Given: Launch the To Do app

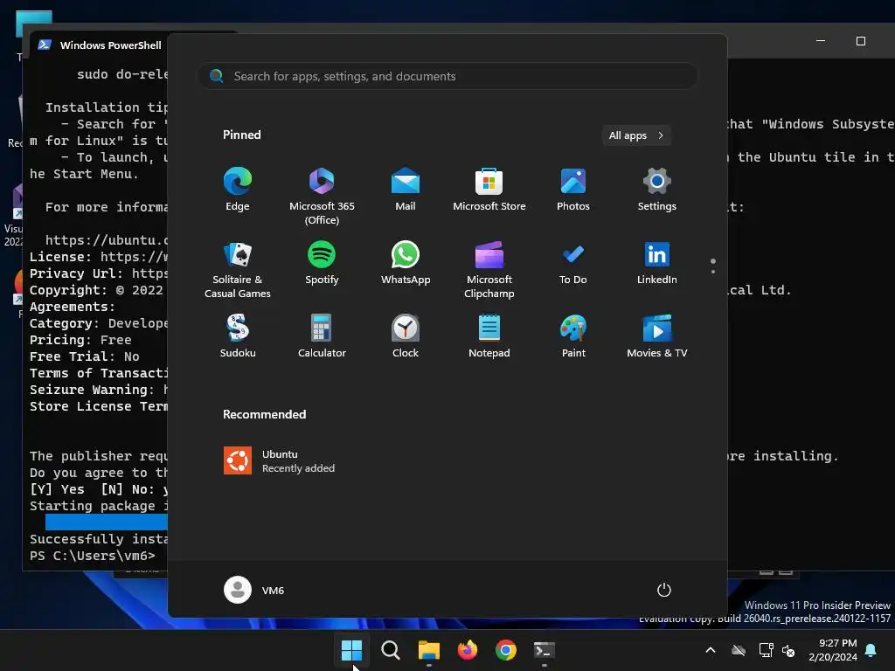Looking at the screenshot, I should 573,263.
